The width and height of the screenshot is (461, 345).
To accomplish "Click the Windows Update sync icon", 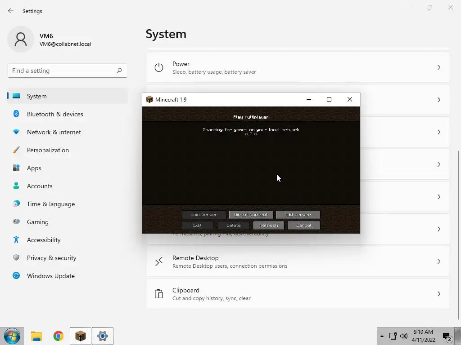I will pyautogui.click(x=16, y=275).
